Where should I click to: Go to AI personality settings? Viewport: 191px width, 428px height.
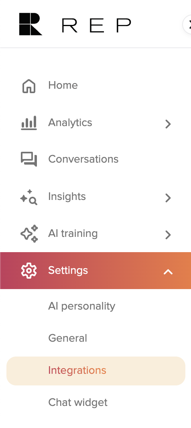click(81, 306)
